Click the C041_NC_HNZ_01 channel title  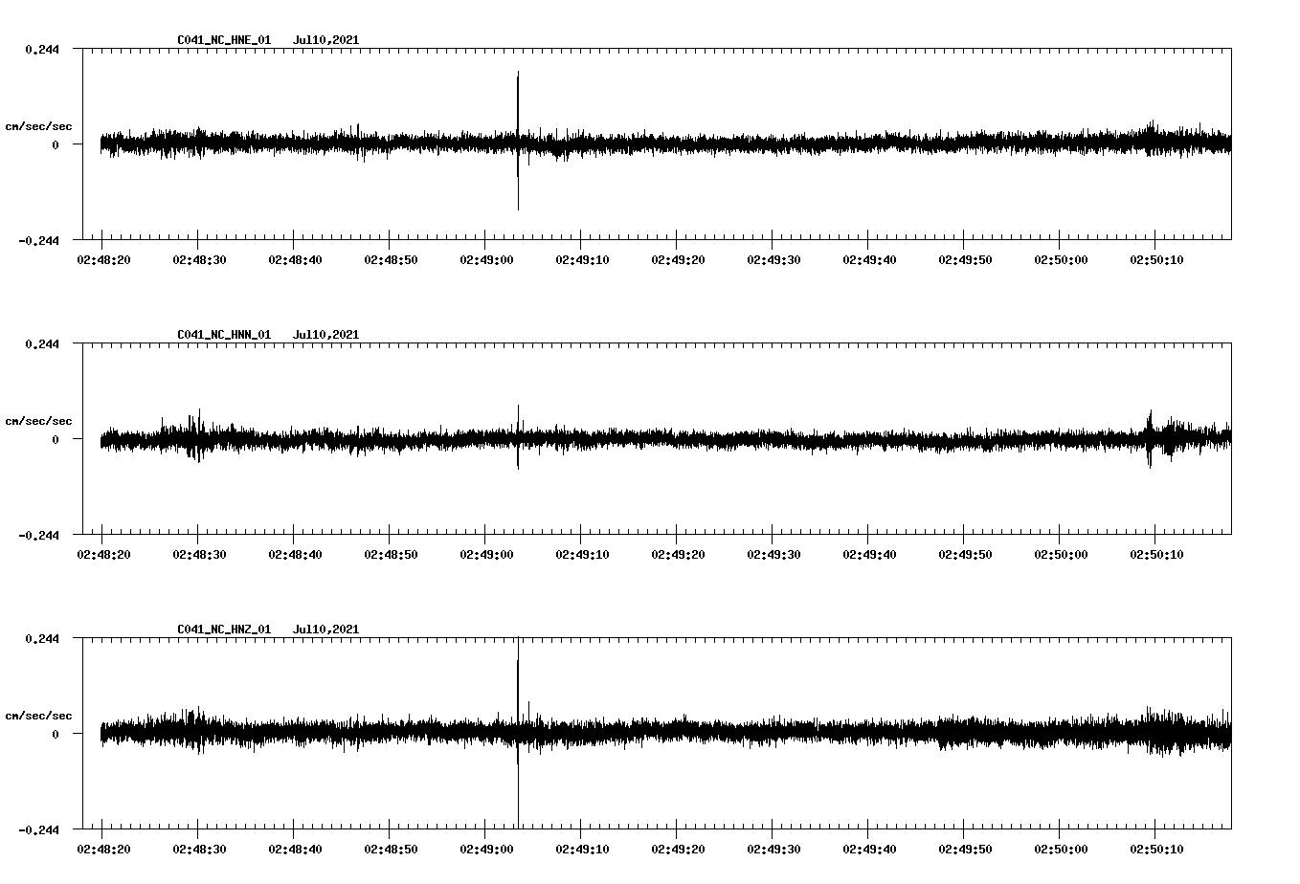pos(224,630)
